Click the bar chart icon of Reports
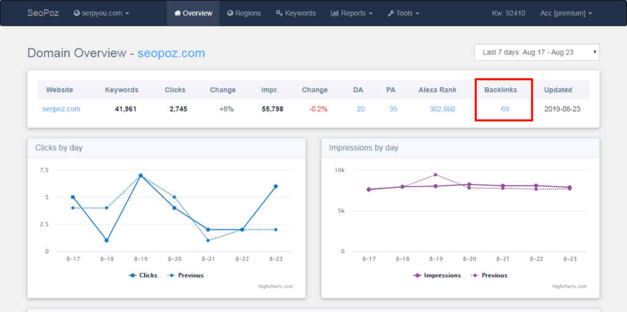The height and width of the screenshot is (312, 627). click(x=334, y=13)
